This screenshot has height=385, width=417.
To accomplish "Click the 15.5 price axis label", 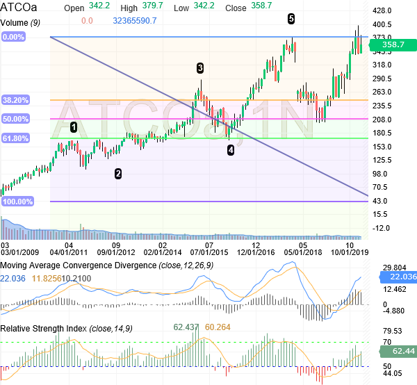I will pyautogui.click(x=380, y=215).
